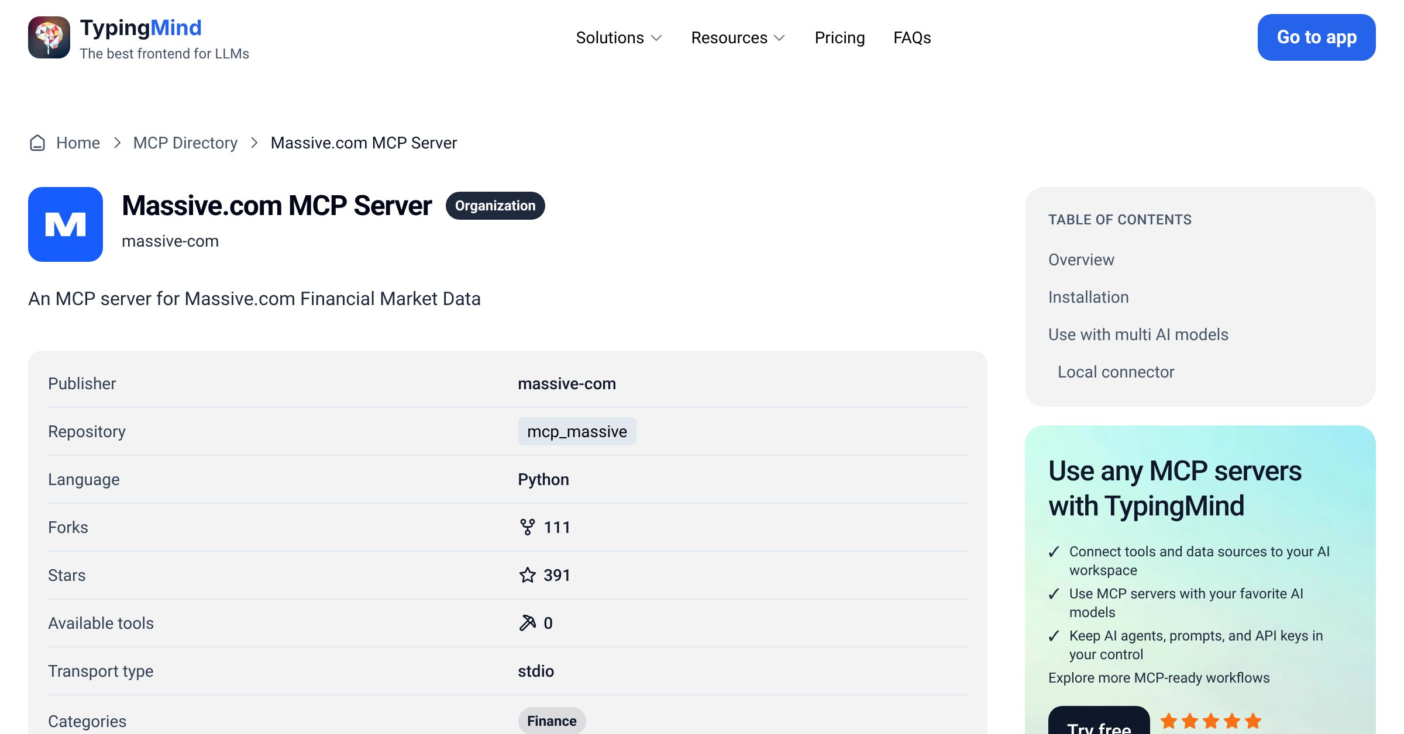
Task: Click the fork icon beside 111
Action: 527,527
